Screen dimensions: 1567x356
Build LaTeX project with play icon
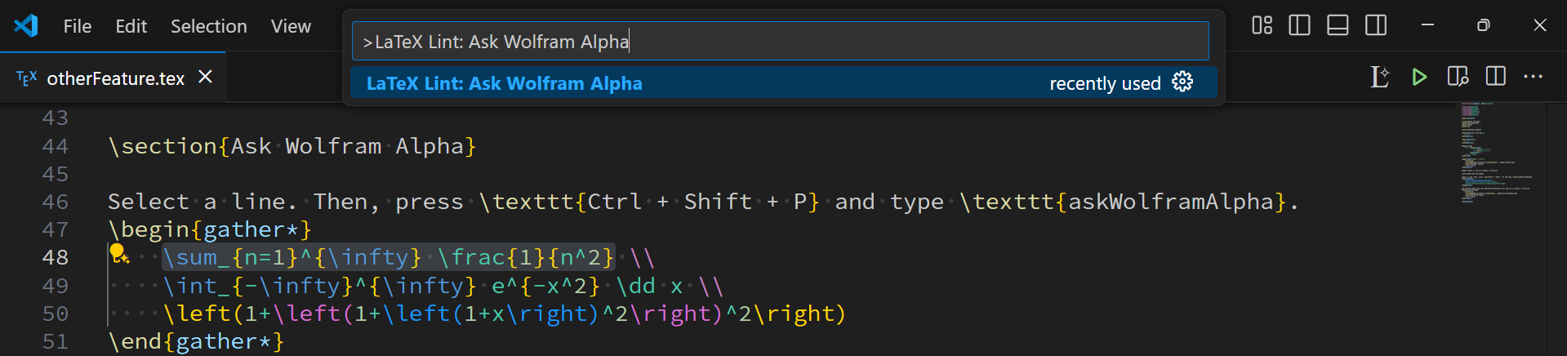(x=1419, y=77)
